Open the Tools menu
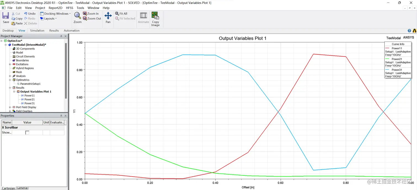The width and height of the screenshot is (417, 190). tap(80, 8)
